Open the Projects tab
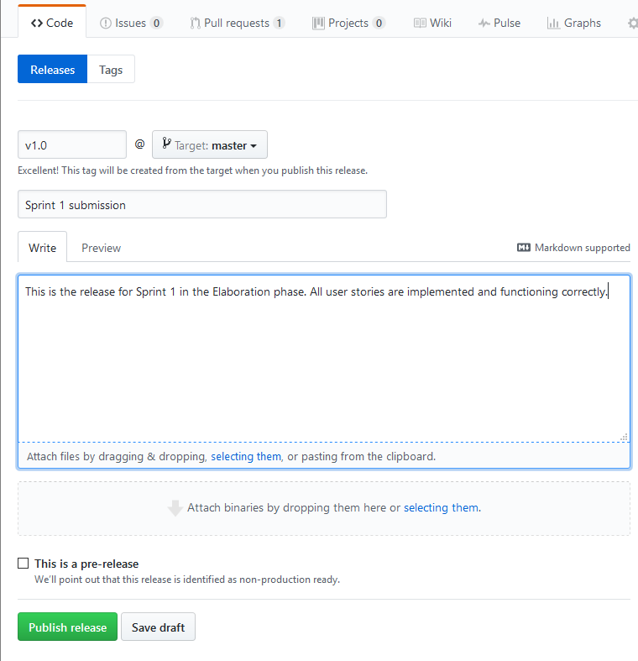This screenshot has width=638, height=661. tap(348, 23)
